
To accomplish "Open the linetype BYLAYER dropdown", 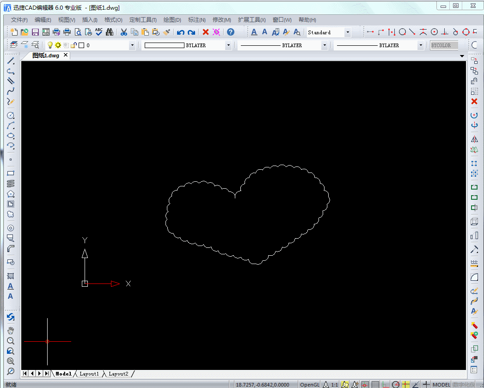I will click(x=325, y=45).
